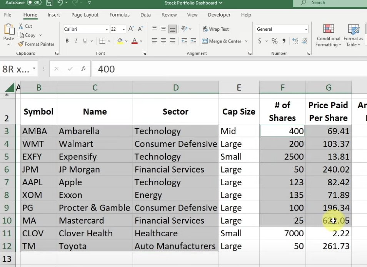Increase indent icon
Image resolution: width=367 pixels, height=267 pixels.
click(194, 41)
